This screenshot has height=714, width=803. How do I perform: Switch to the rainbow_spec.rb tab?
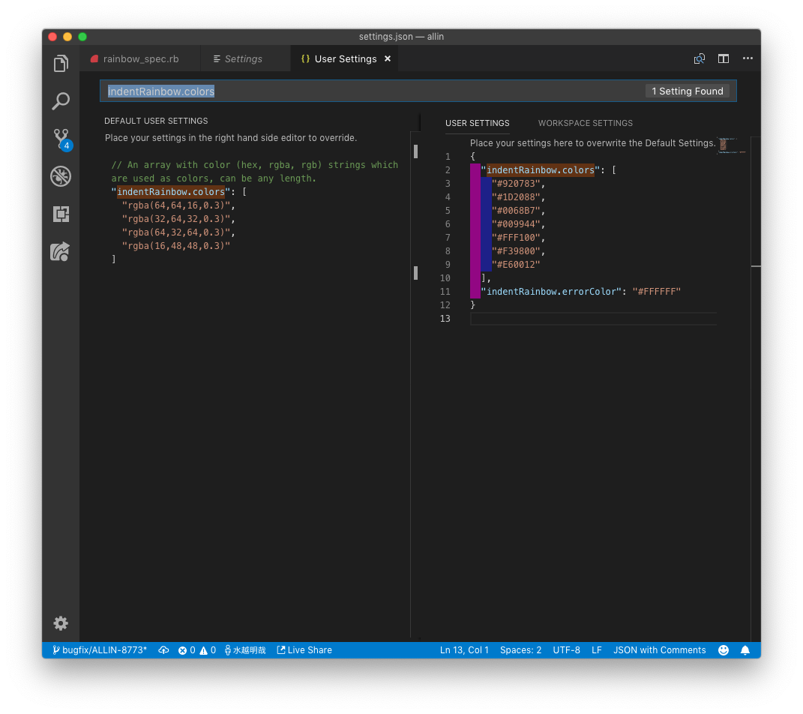(142, 58)
